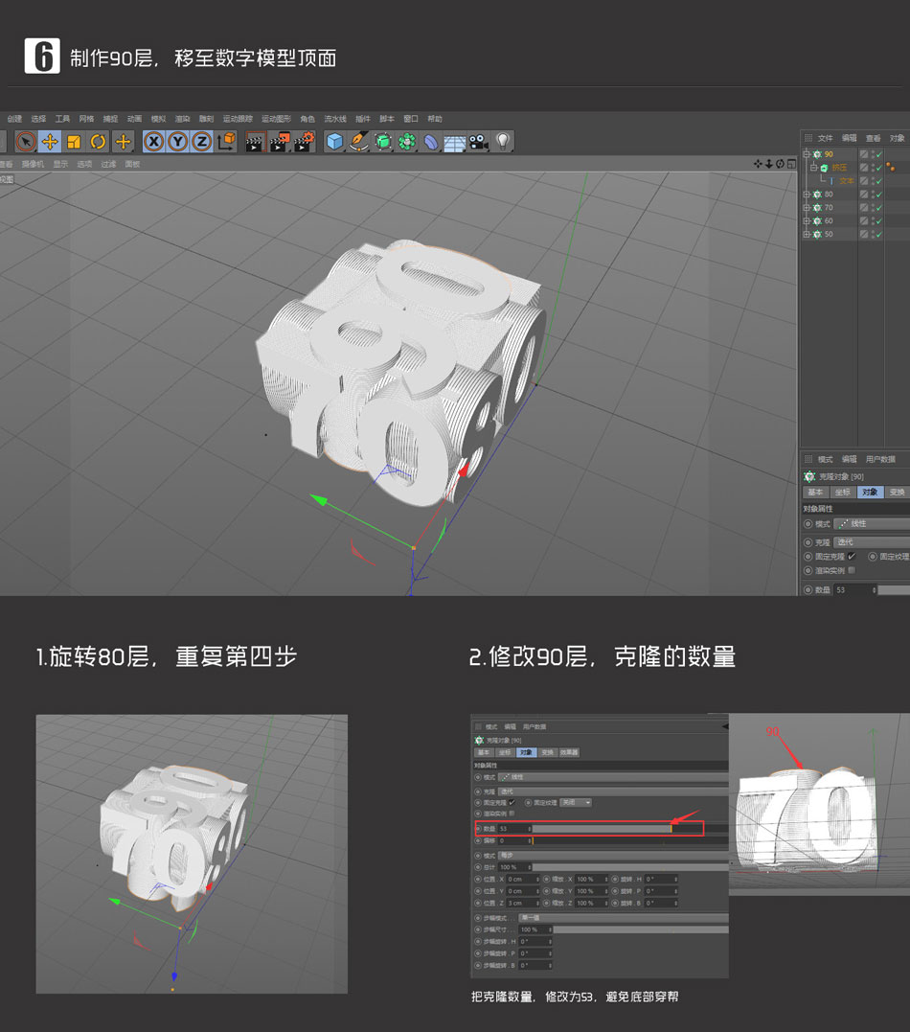The width and height of the screenshot is (910, 1032).
Task: Toggle green check for object 90
Action: click(879, 154)
